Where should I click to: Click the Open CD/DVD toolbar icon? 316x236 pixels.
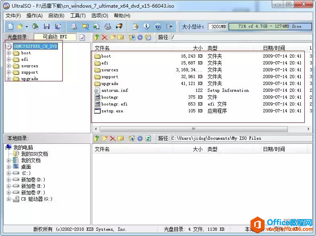click(x=35, y=27)
